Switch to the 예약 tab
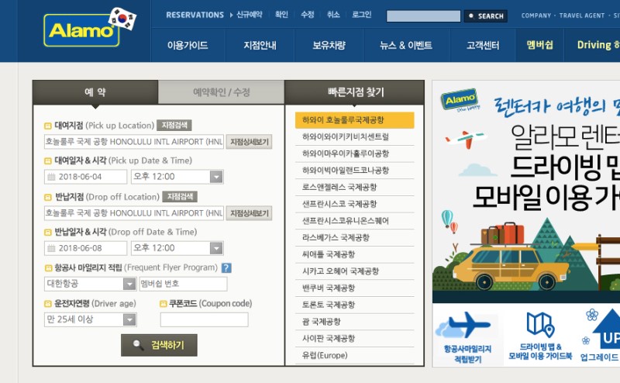The width and height of the screenshot is (620, 383). coord(95,92)
